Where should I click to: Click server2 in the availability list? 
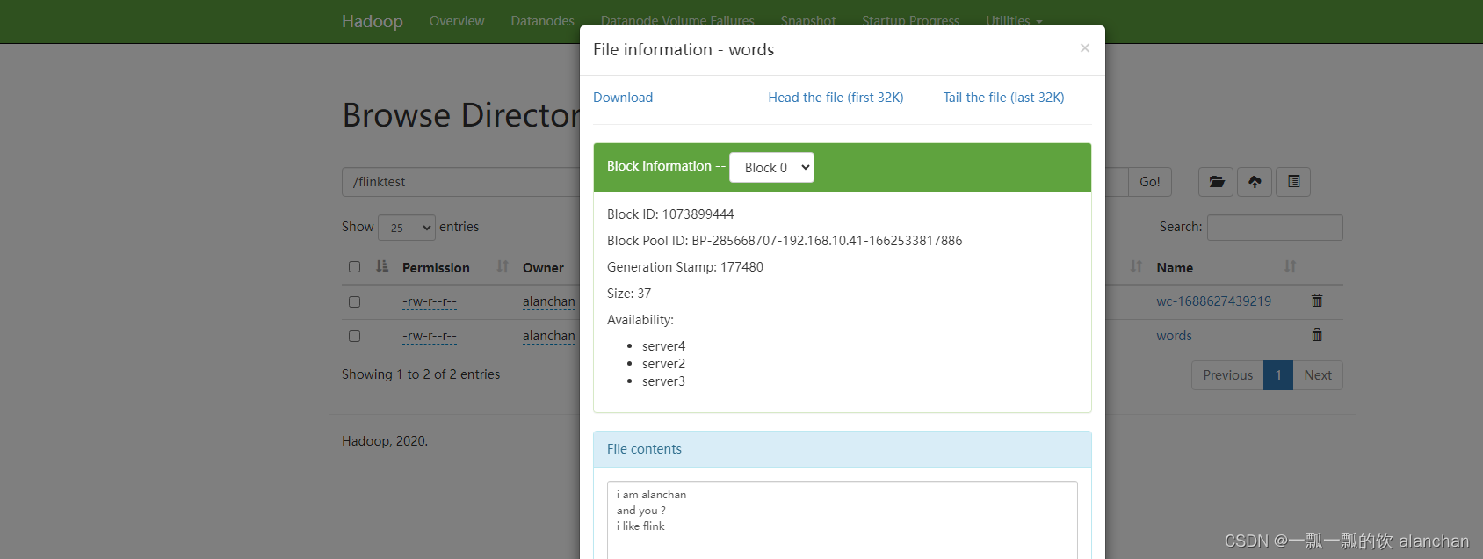663,364
